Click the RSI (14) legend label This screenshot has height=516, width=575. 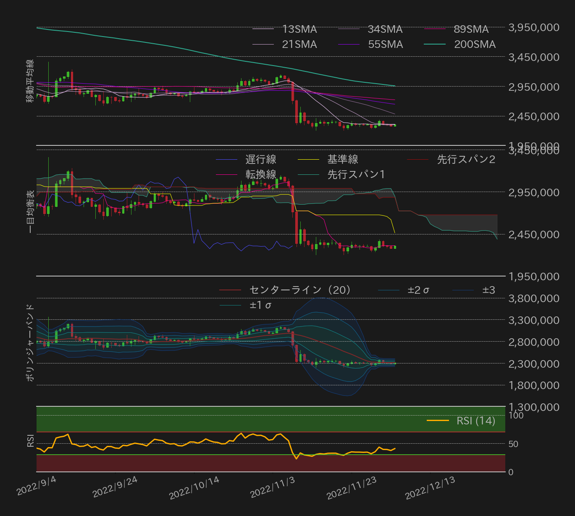(x=476, y=421)
